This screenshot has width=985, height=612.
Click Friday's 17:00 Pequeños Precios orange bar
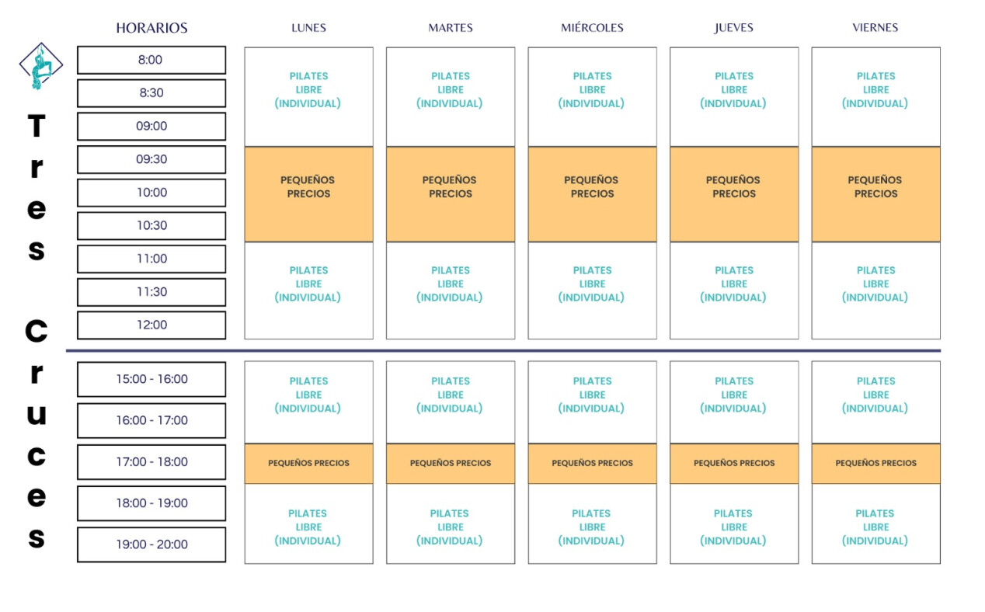pyautogui.click(x=875, y=463)
